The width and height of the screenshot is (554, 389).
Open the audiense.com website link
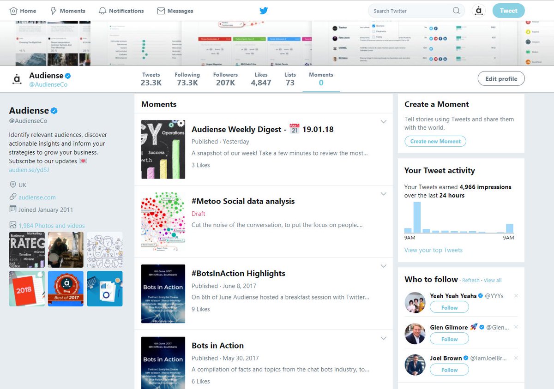coord(37,197)
